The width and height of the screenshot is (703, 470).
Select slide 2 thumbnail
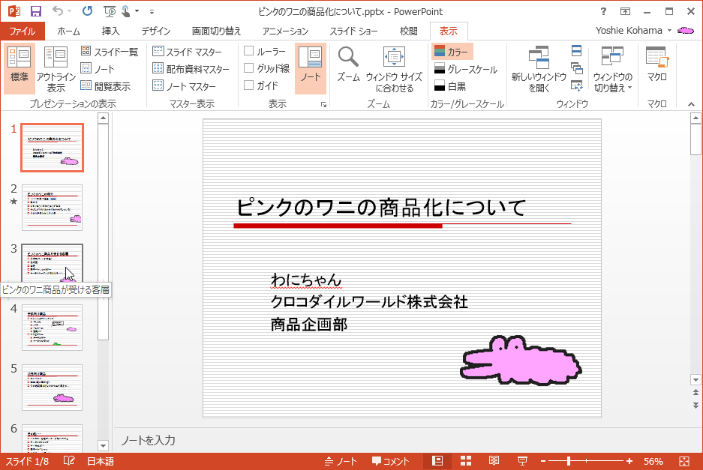52,208
